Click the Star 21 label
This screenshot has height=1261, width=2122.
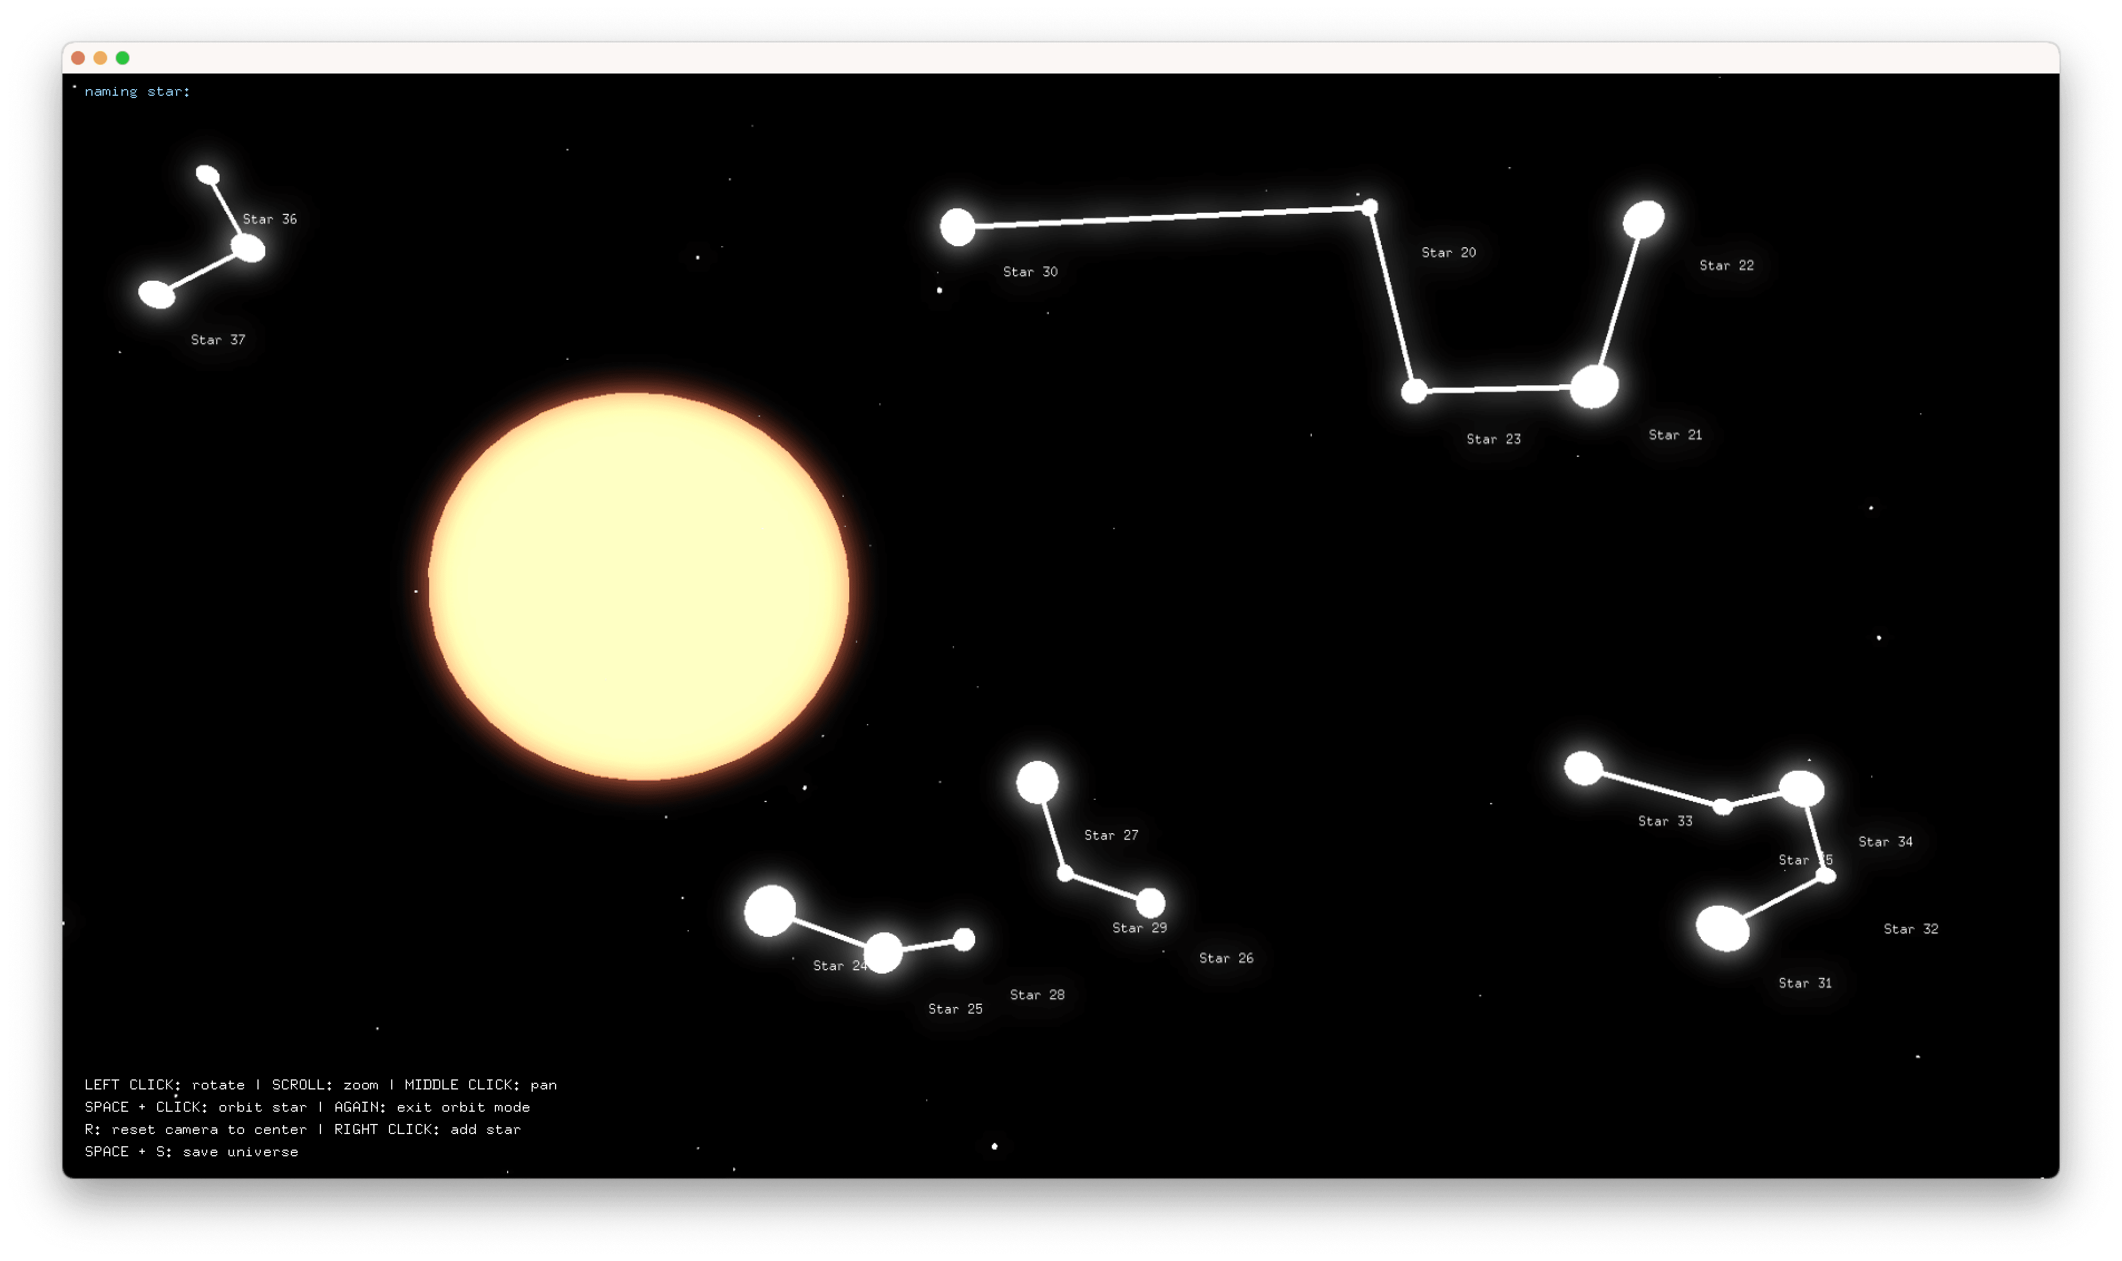click(x=1675, y=435)
